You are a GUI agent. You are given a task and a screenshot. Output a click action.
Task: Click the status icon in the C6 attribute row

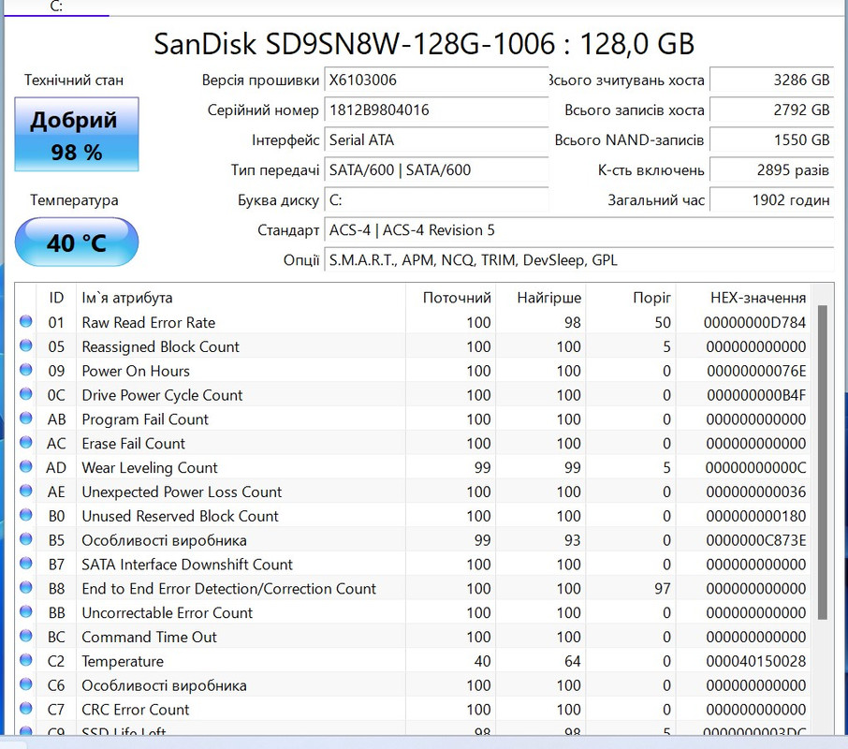tap(25, 684)
